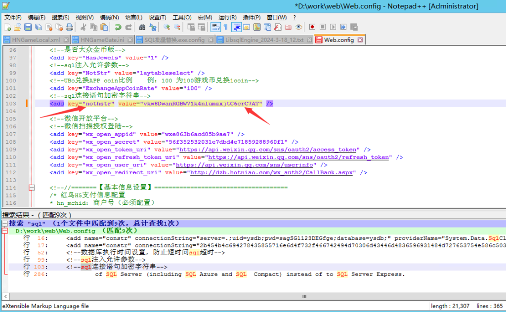Viewport: 506px width, 312px height.
Task: Open the 搜索(S) menu
Action: 60,17
